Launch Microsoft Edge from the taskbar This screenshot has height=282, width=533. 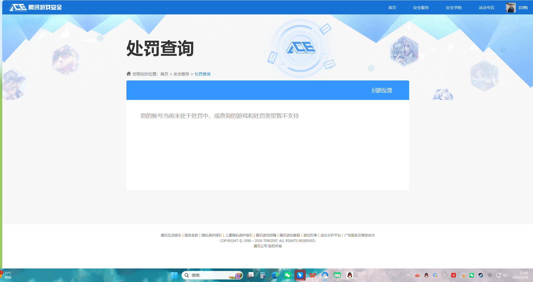click(275, 275)
